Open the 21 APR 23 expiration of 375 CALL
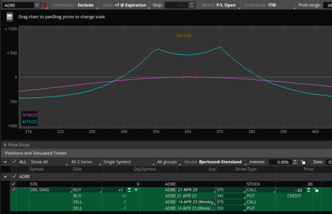 coord(196,190)
